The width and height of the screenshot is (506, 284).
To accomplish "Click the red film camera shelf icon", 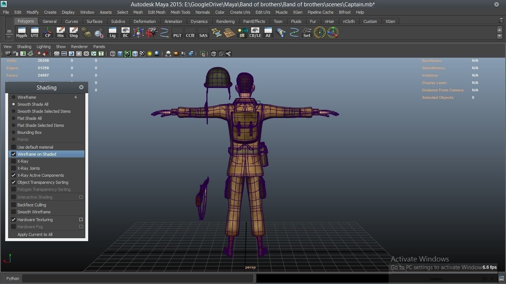I will [x=151, y=33].
